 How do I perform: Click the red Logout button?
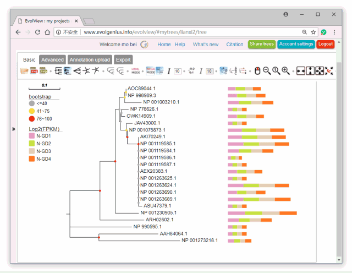[326, 44]
